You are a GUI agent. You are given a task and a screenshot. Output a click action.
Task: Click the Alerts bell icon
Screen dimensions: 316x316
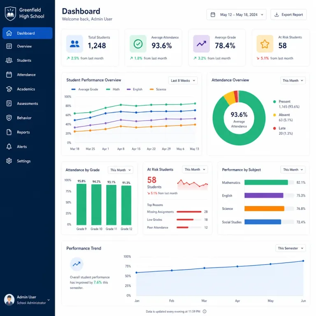click(x=9, y=146)
